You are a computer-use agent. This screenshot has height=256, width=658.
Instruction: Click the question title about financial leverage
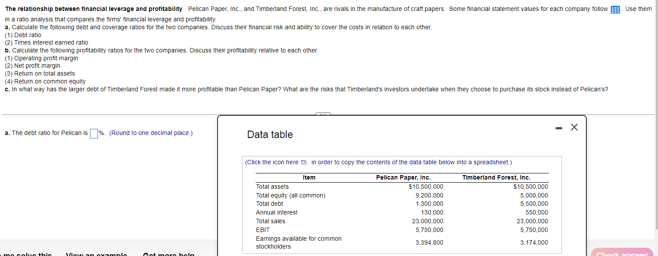94,9
